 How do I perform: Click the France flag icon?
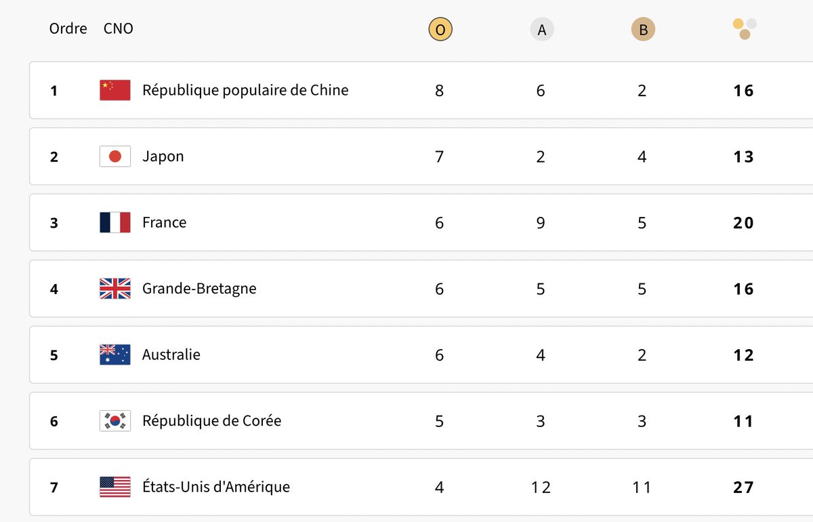pos(115,222)
